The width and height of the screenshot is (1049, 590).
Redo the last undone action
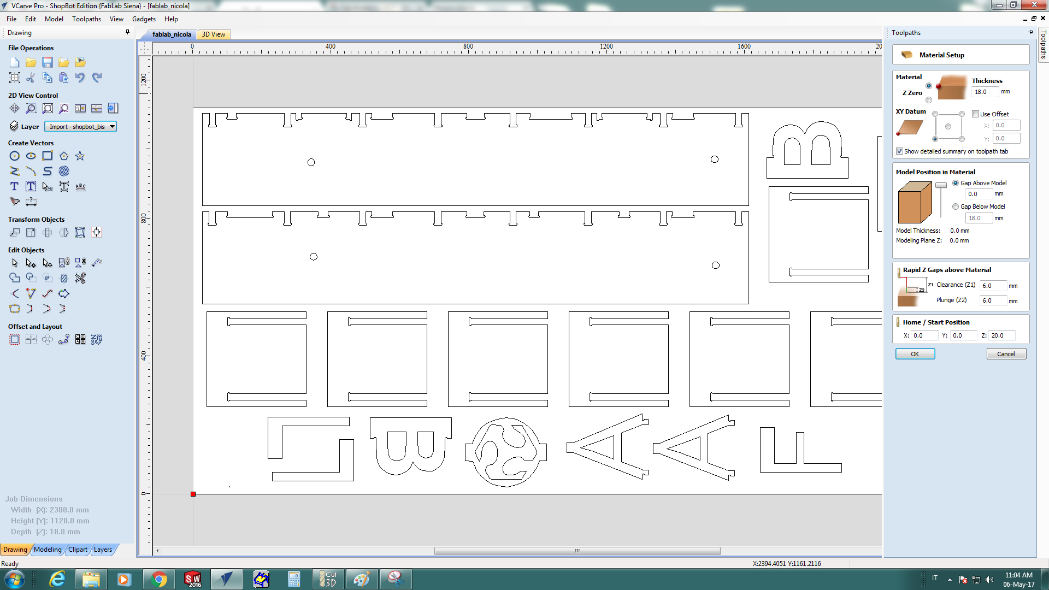tap(97, 78)
